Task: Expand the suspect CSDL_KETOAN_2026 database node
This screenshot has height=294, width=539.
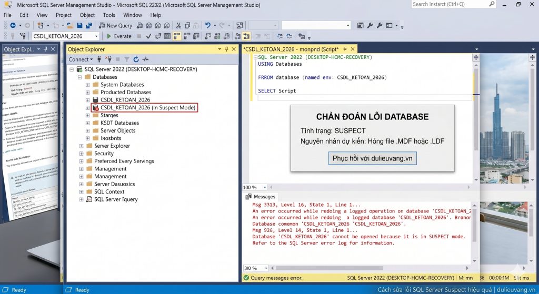Action: 88,107
